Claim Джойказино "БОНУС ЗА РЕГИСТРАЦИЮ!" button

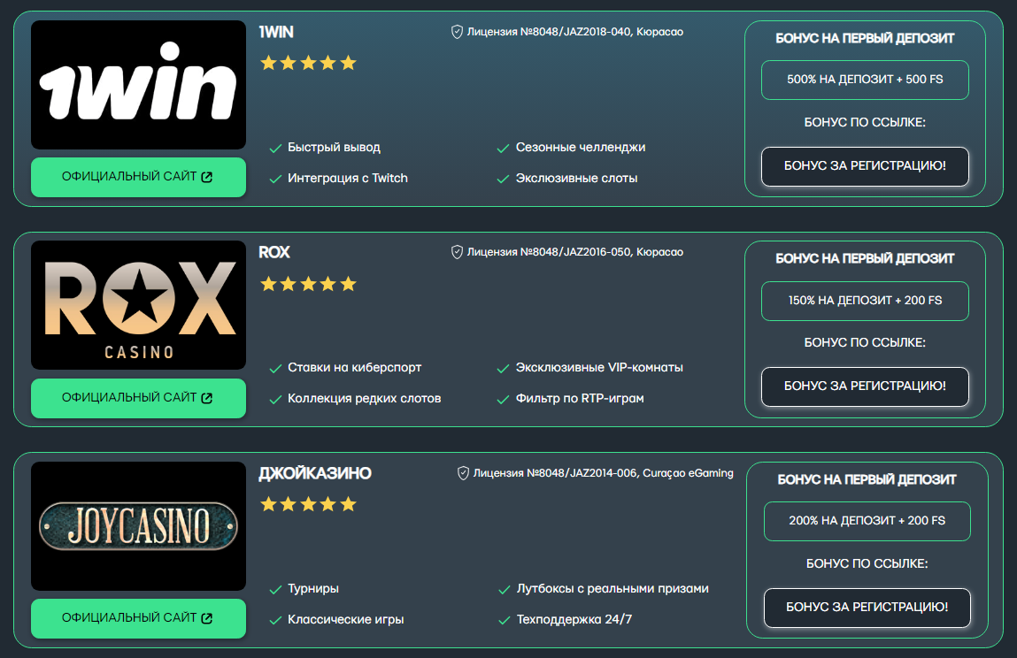coord(867,608)
